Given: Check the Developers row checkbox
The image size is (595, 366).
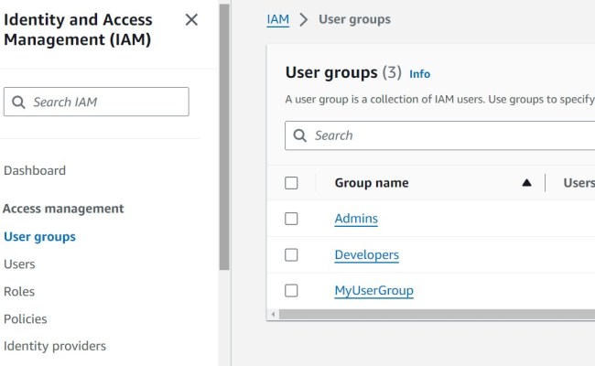Looking at the screenshot, I should coord(291,255).
